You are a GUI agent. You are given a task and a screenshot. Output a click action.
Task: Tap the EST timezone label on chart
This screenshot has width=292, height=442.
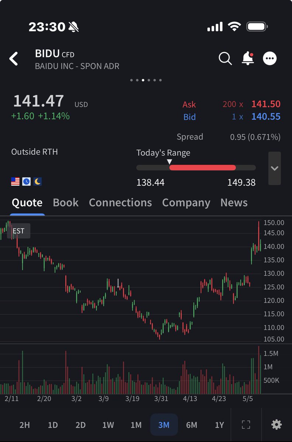coord(18,231)
